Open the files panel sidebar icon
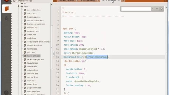This screenshot has width=169, height=95. 7,9
